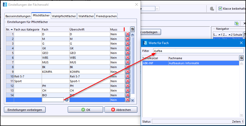Click the gray database icon in toolbar
Image resolution: width=246 pixels, height=126 pixels.
[212, 9]
